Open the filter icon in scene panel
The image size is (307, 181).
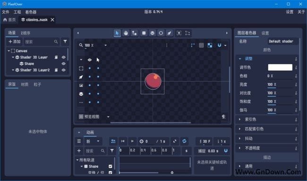click(65, 42)
